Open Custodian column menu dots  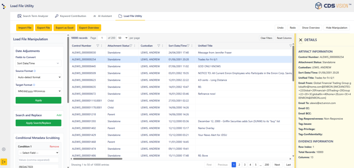[x=162, y=46]
